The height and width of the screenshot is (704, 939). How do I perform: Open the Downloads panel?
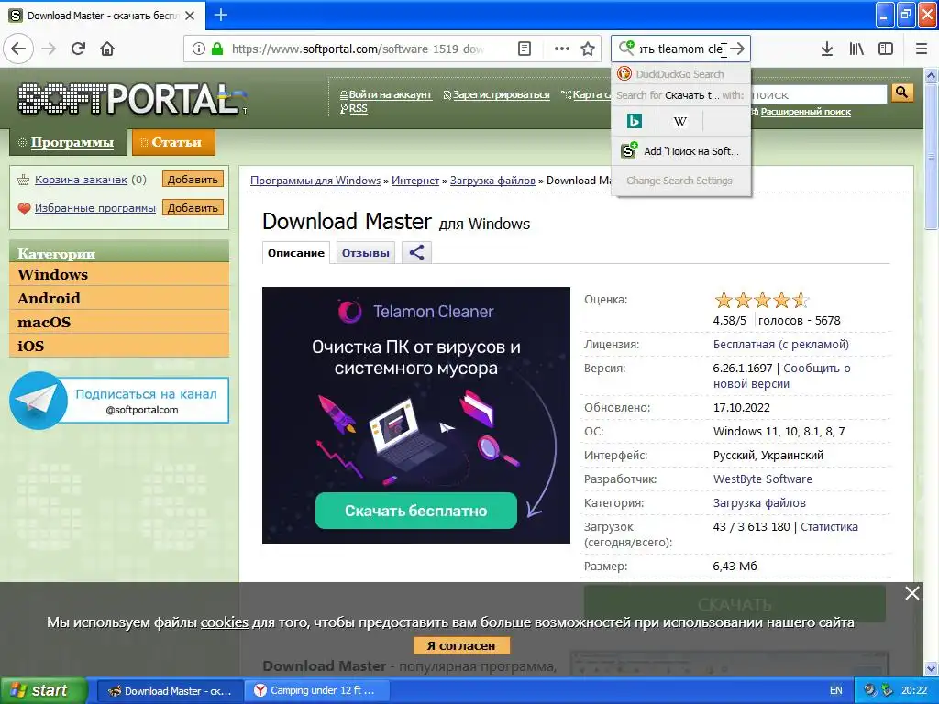click(x=827, y=49)
